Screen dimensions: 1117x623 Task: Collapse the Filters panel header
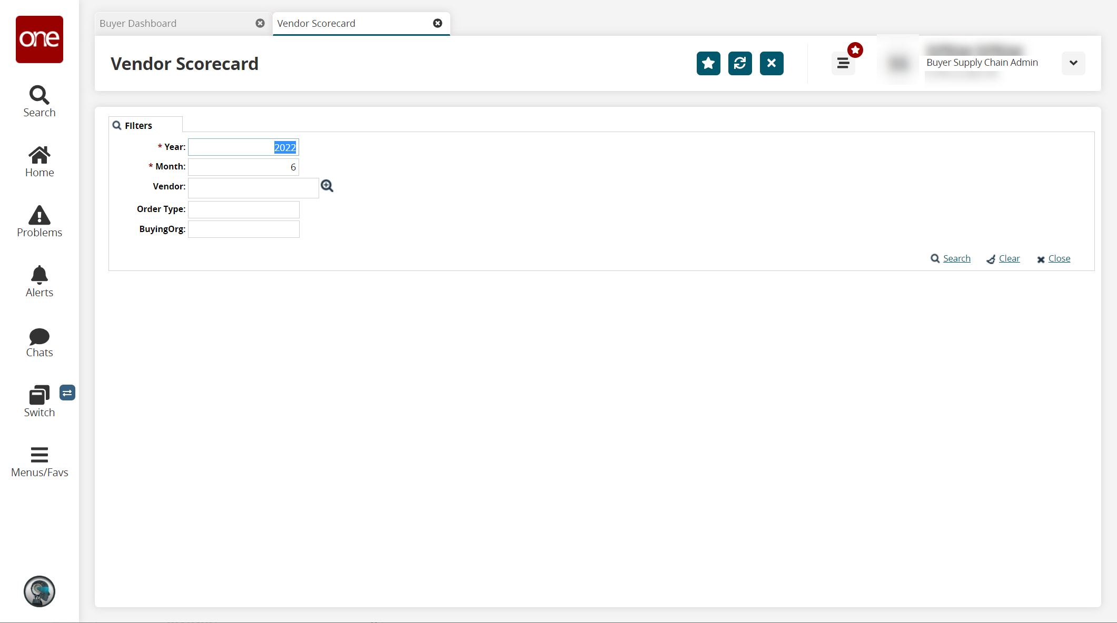138,125
